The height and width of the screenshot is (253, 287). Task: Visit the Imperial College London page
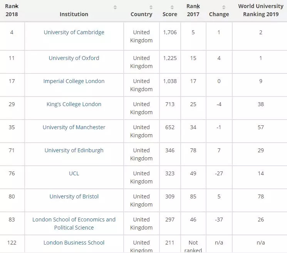[x=74, y=81]
